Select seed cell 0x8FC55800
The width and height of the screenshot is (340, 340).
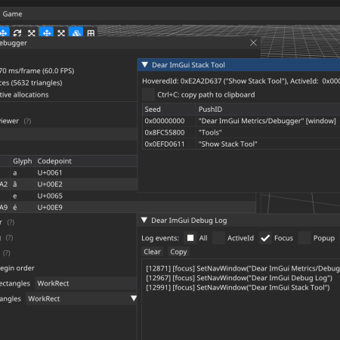pos(165,132)
